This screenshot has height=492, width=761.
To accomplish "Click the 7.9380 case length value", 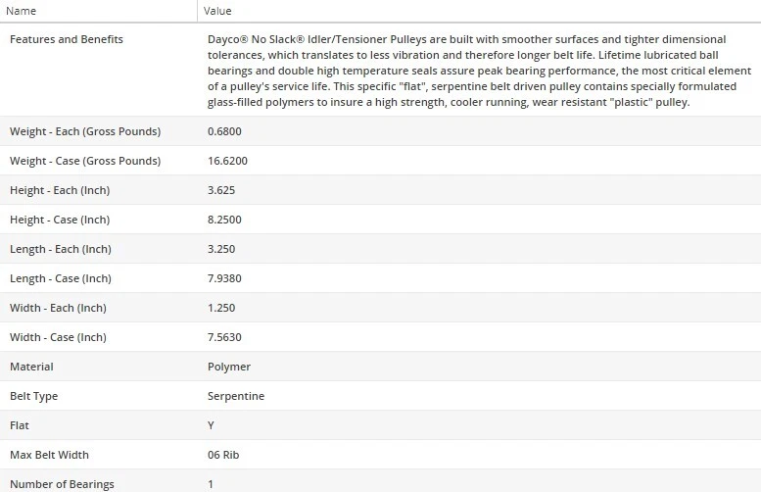I will click(225, 278).
